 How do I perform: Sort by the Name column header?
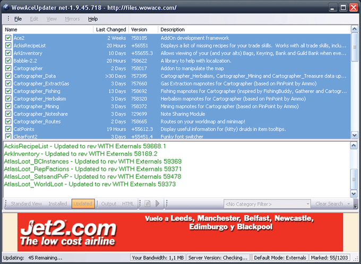[x=48, y=30]
